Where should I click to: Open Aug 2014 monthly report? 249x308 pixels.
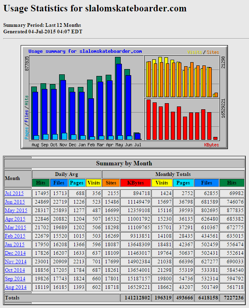[15, 287]
